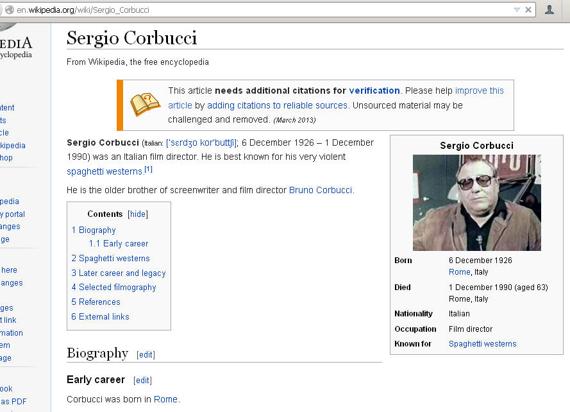
Task: Open the Sergio Corbucci infobox photo
Action: click(x=476, y=203)
